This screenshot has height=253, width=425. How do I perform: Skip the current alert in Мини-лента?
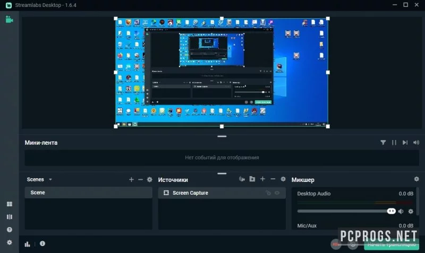tap(405, 142)
